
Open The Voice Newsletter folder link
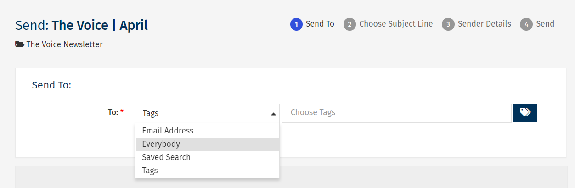tap(64, 44)
